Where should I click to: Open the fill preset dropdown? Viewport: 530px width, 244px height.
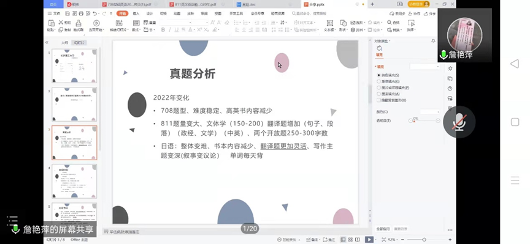425,67
